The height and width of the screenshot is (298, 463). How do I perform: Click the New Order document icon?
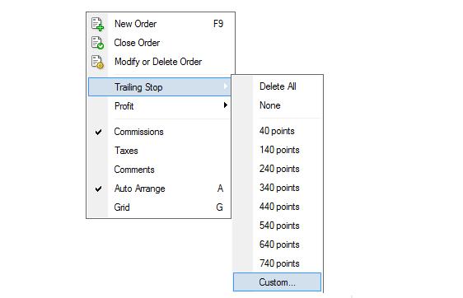pyautogui.click(x=97, y=24)
